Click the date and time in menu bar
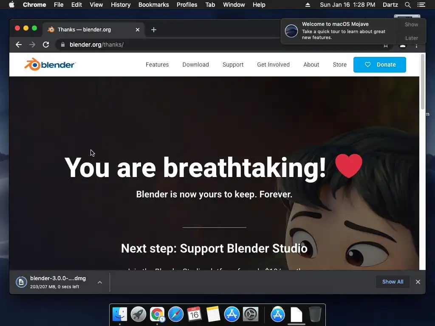435x326 pixels. pyautogui.click(x=347, y=5)
